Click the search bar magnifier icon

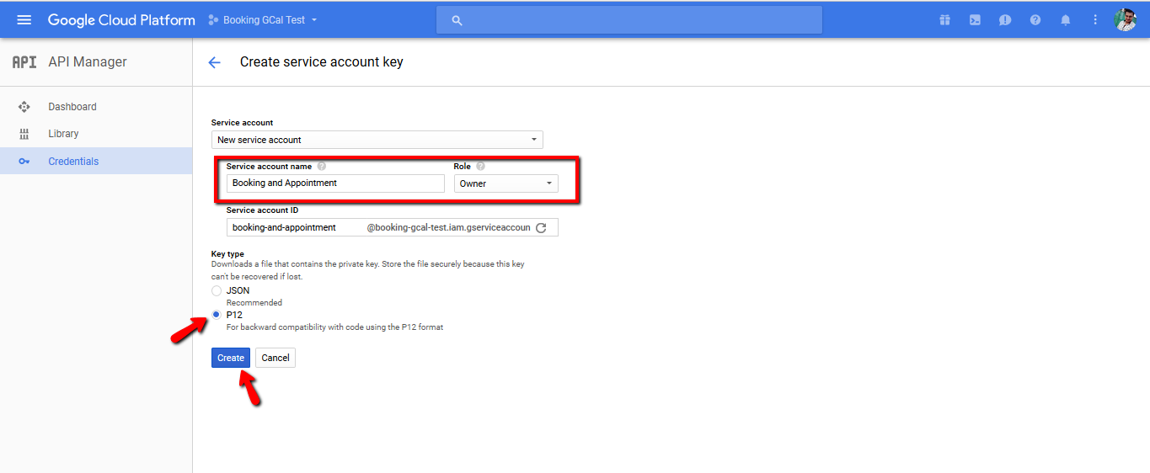(457, 20)
